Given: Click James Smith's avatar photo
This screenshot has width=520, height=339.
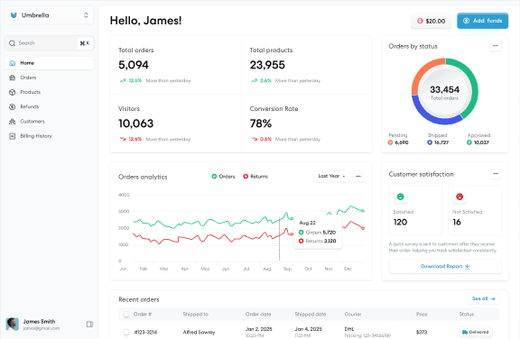Looking at the screenshot, I should 13,324.
